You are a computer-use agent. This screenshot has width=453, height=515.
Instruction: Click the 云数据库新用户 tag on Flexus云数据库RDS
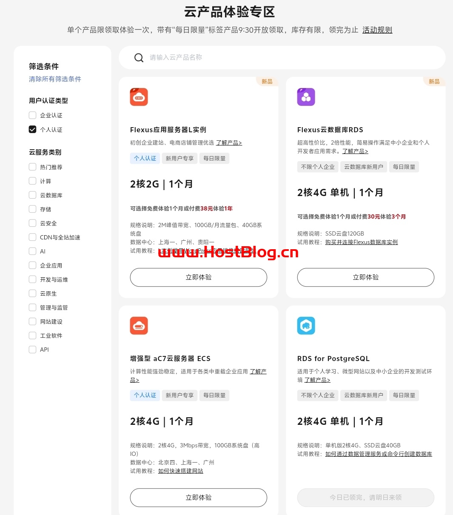click(364, 167)
